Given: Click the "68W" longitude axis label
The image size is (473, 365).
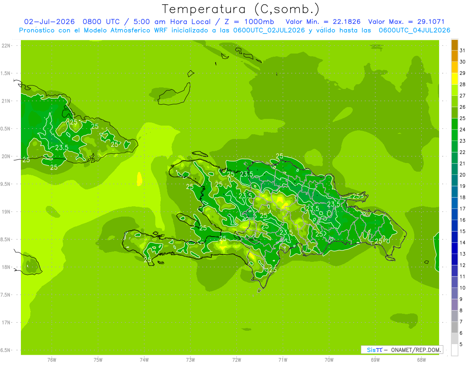Looking at the screenshot, I should click(421, 360).
